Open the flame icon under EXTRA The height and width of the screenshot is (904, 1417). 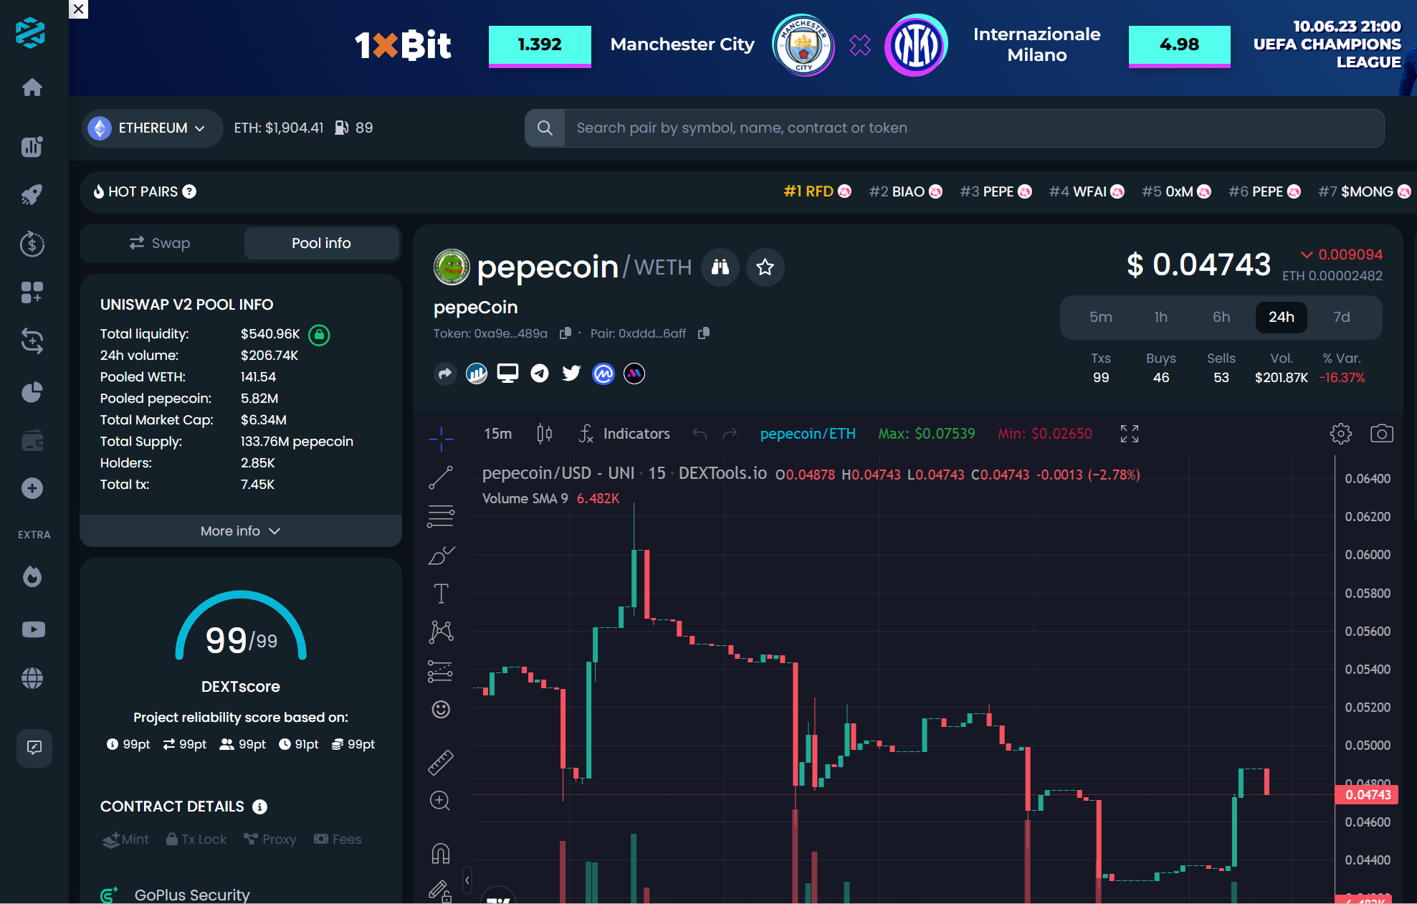pos(32,576)
